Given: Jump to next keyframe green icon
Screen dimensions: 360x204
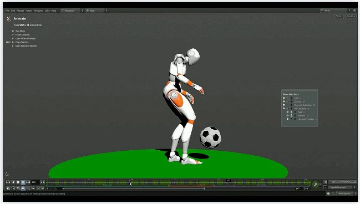Looking at the screenshot, I should click(x=43, y=188).
